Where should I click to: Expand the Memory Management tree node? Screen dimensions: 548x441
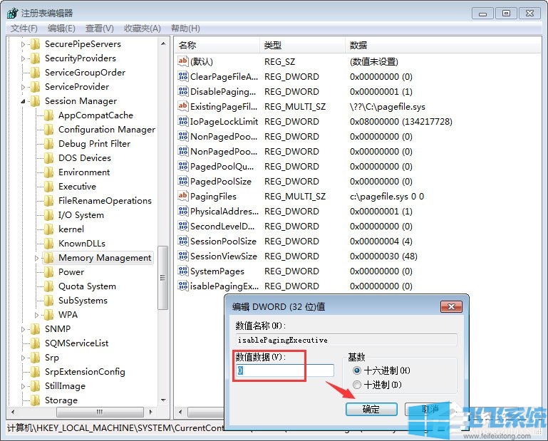coord(37,258)
